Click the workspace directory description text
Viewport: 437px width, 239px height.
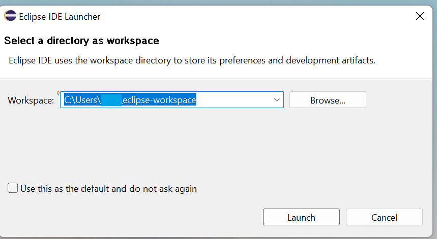pos(192,60)
